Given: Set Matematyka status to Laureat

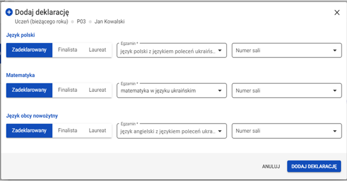Looking at the screenshot, I should [97, 90].
